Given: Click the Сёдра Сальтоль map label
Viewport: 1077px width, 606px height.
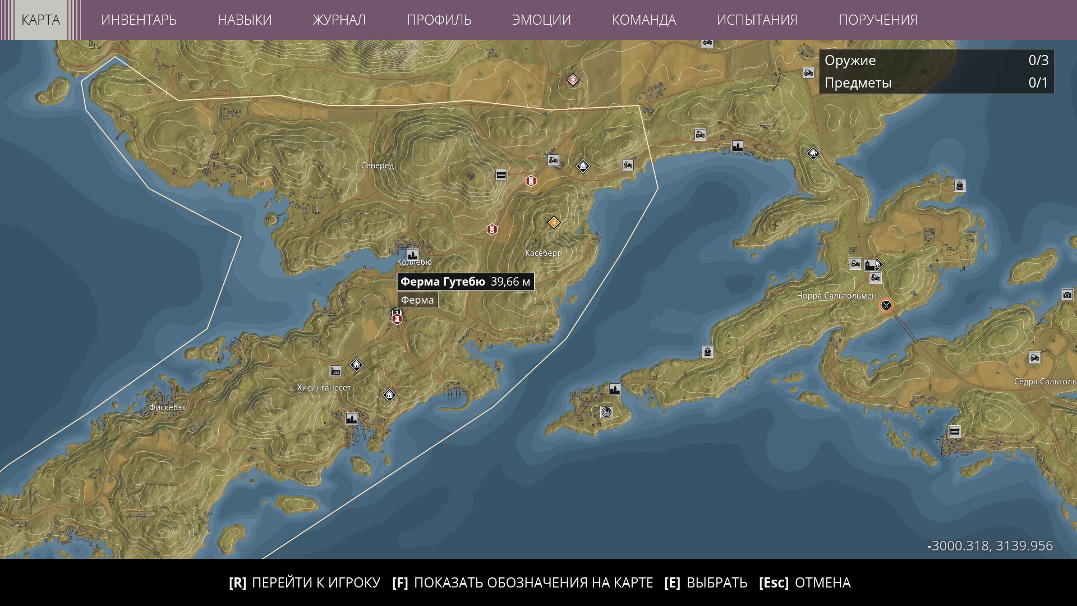Looking at the screenshot, I should [x=1045, y=382].
